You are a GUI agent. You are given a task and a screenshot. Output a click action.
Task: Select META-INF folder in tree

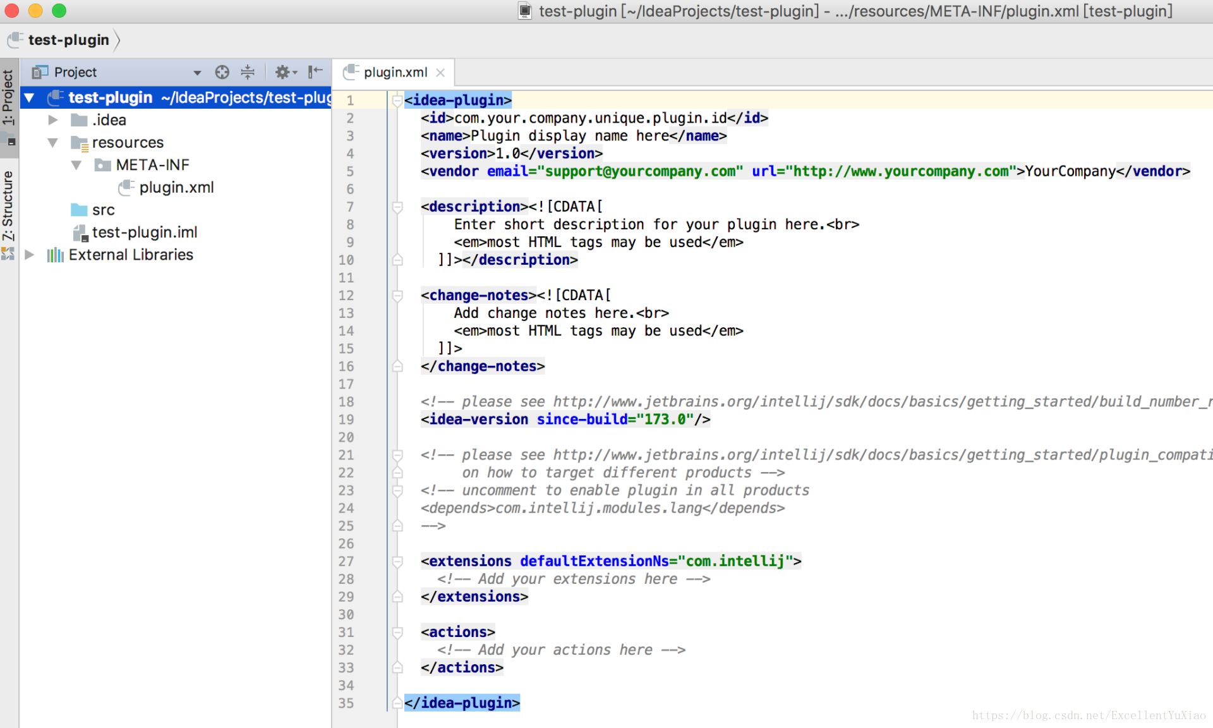coord(152,165)
